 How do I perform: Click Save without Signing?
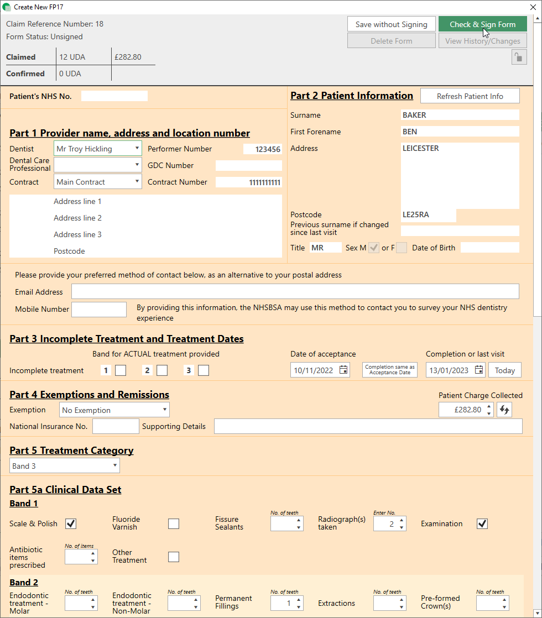(x=391, y=24)
